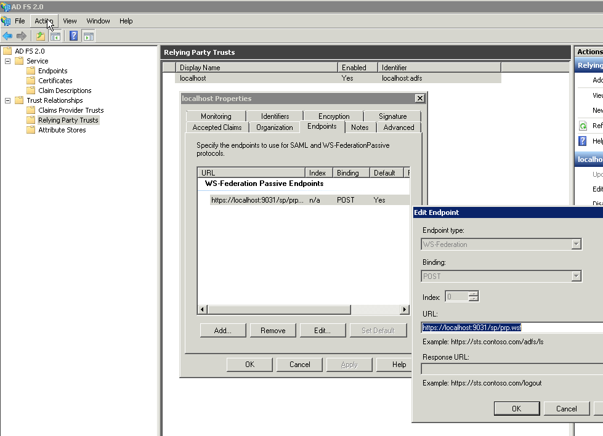The height and width of the screenshot is (436, 603).
Task: Click the Back navigation arrow in toolbar
Action: click(9, 35)
